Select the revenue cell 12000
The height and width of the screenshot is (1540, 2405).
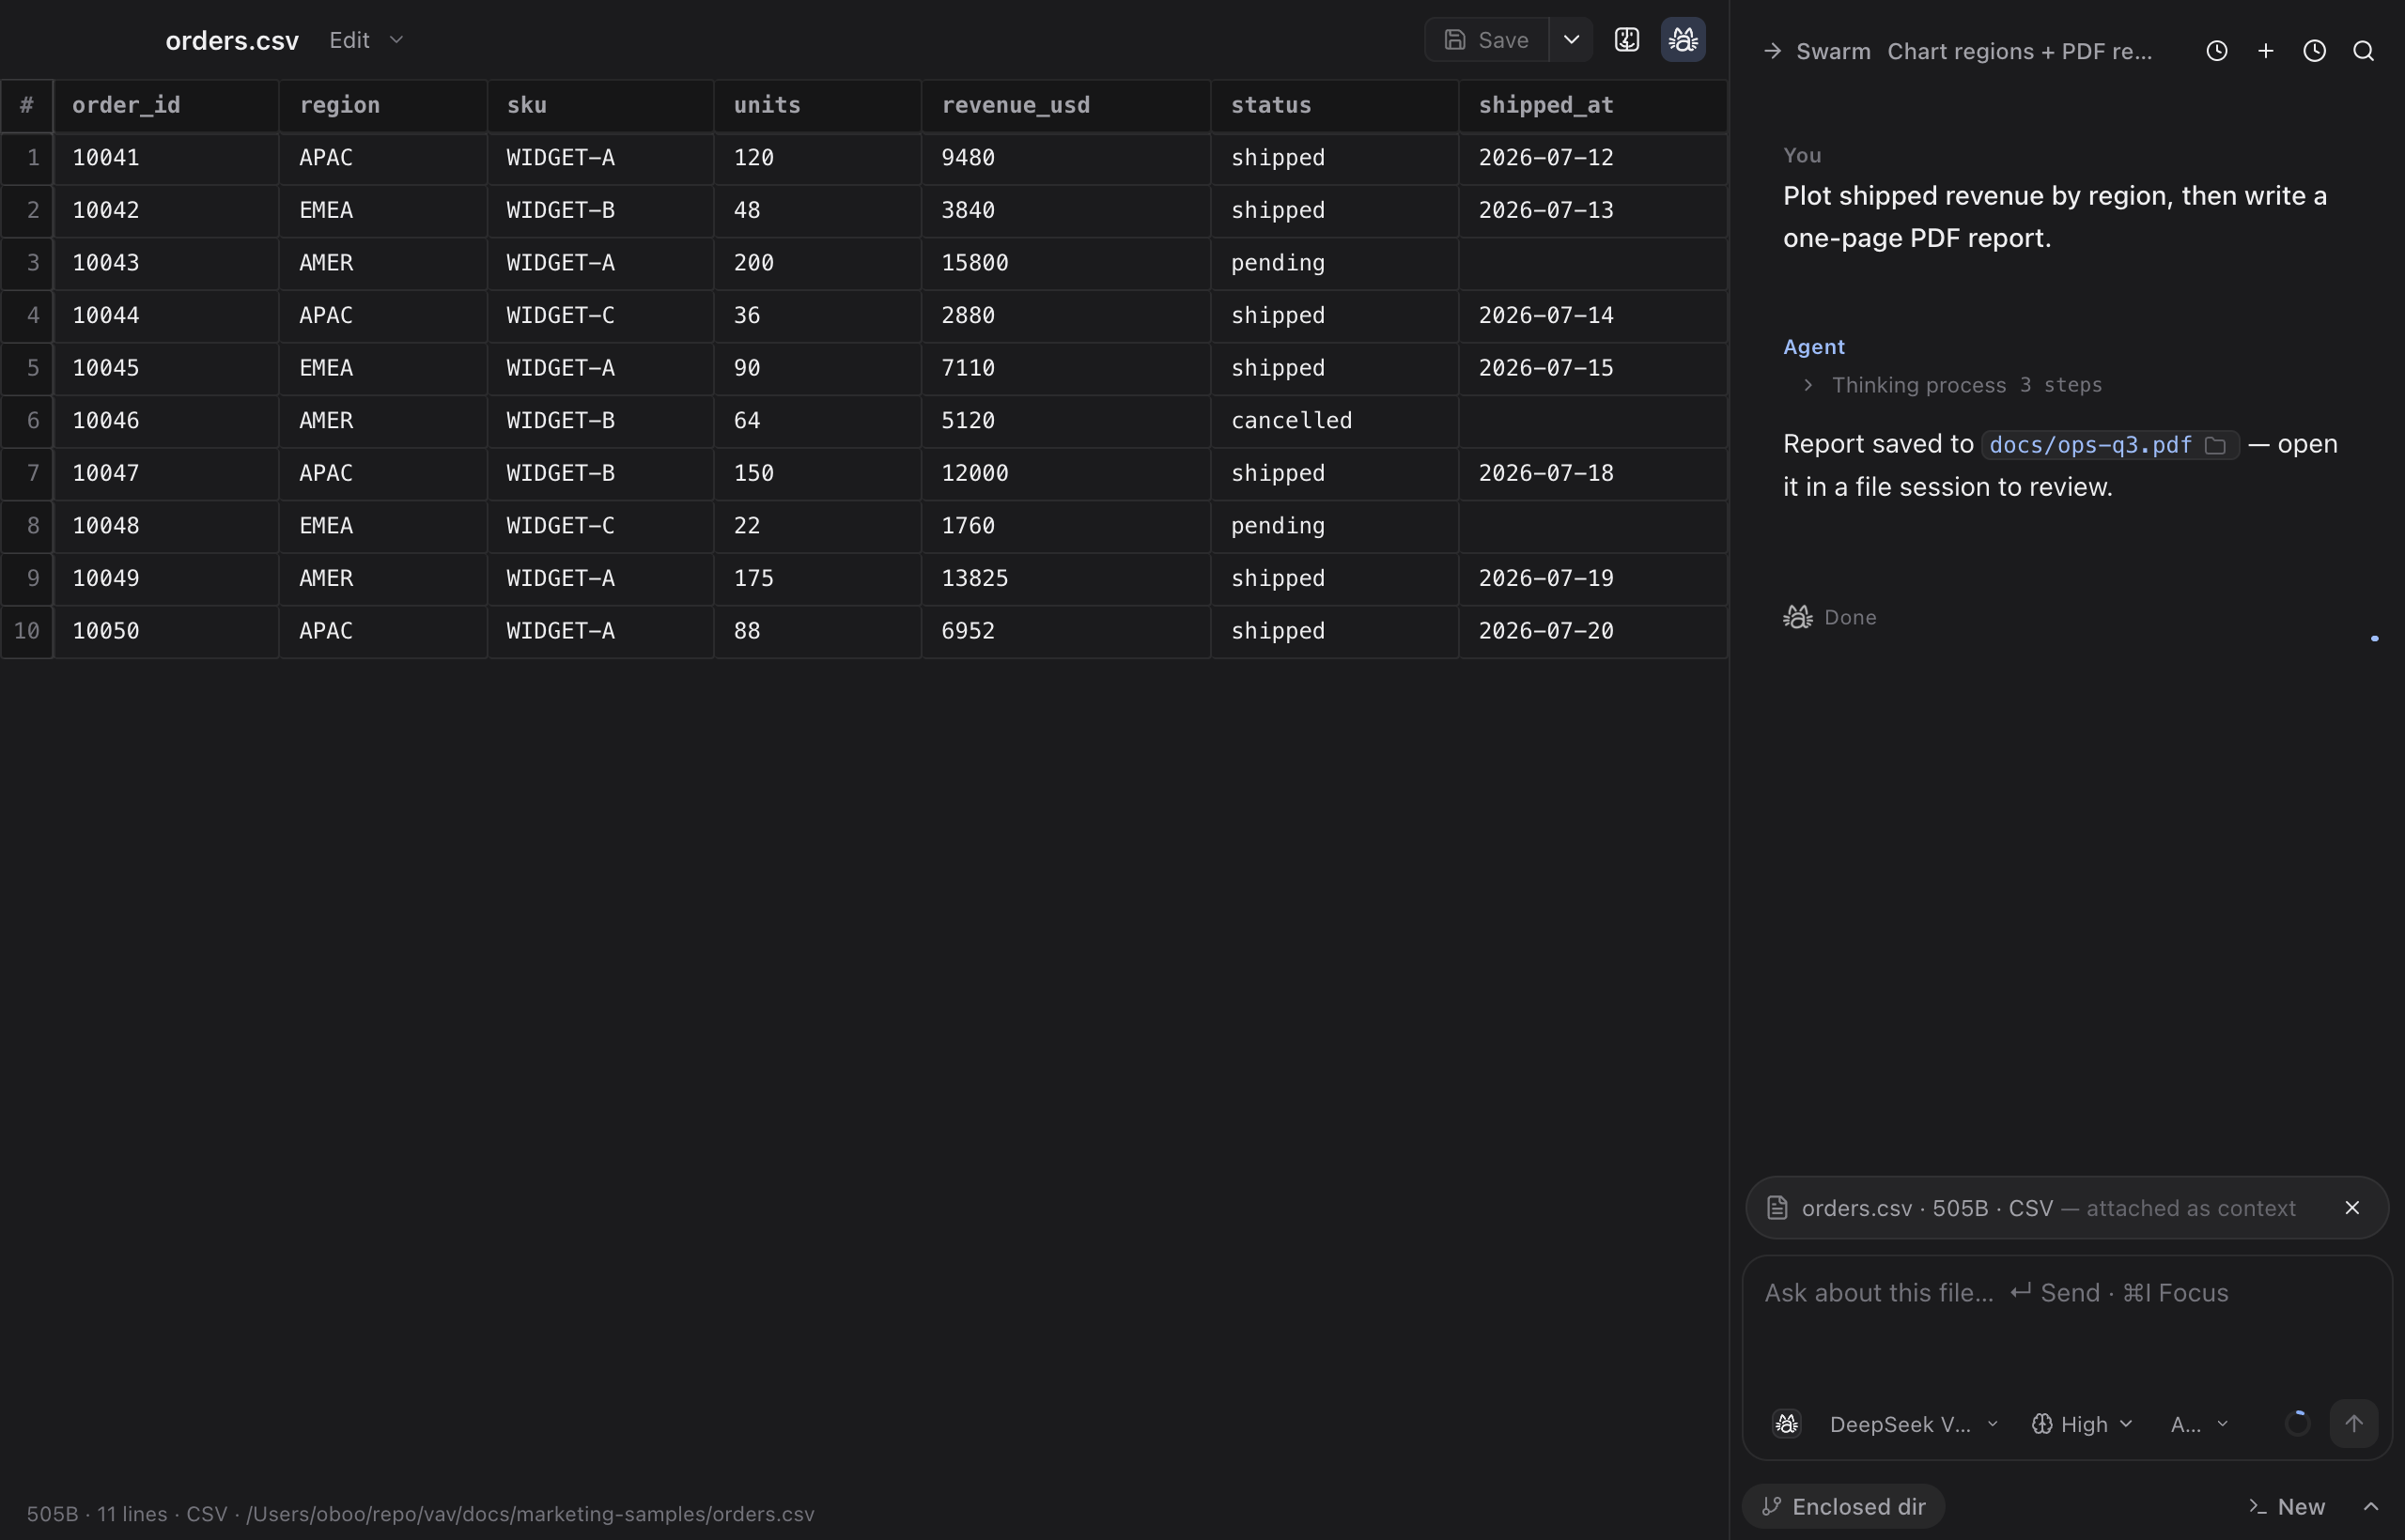point(1065,473)
